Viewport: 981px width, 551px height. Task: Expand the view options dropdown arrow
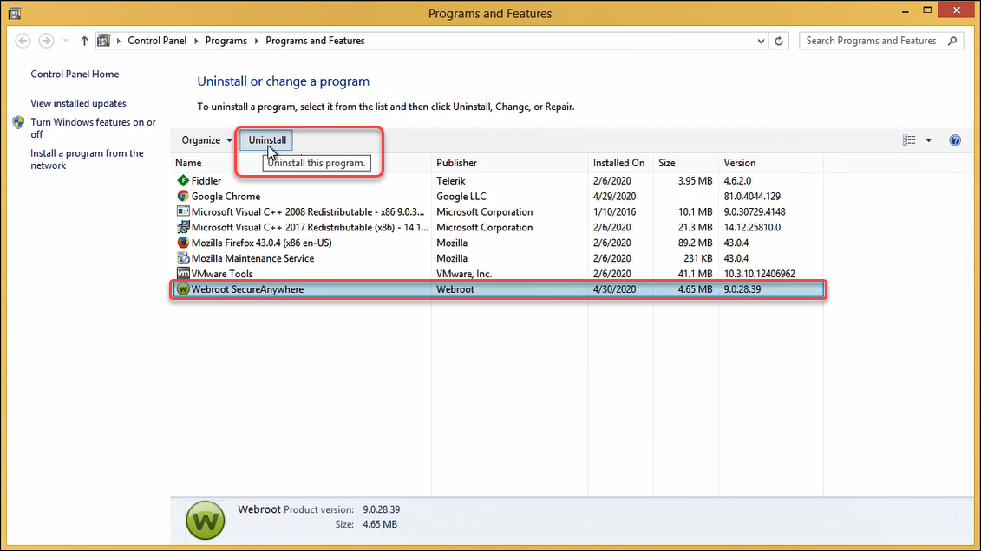pos(928,140)
